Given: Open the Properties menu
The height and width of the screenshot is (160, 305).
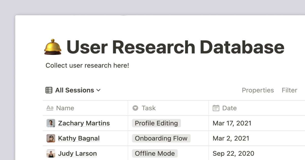Looking at the screenshot, I should coord(258,90).
